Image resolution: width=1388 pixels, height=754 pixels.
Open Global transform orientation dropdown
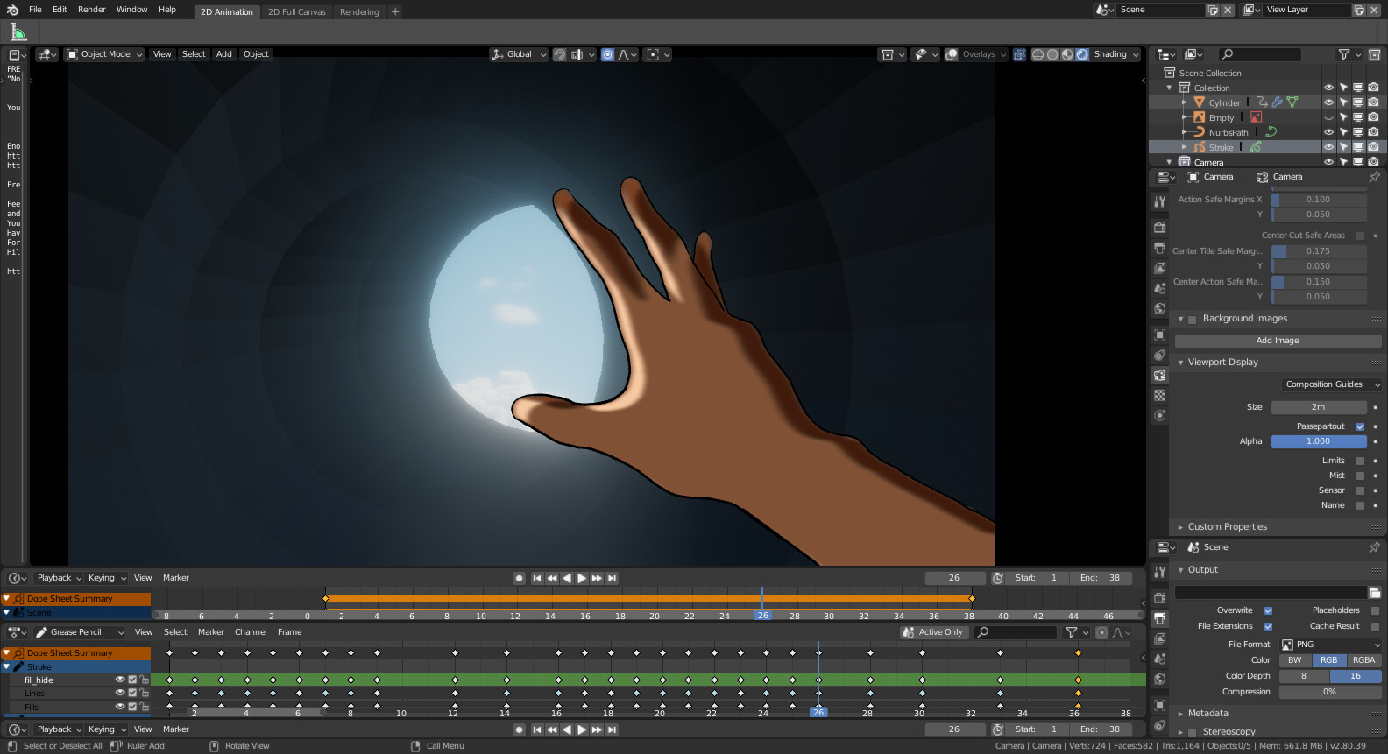(519, 54)
